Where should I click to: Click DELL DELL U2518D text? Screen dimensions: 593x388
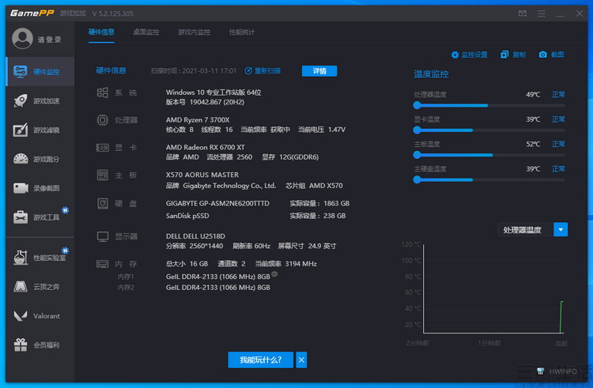[195, 236]
